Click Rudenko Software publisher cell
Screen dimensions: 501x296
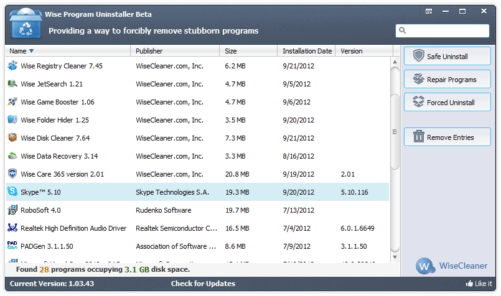(163, 210)
